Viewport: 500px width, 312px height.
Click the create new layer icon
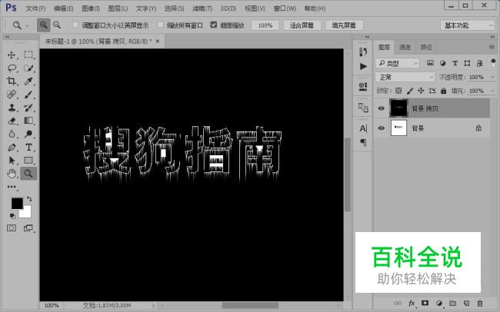[466, 303]
